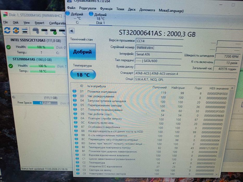Viewport: 243px width, 182px height.
Task: Click the gray hard disk icon in toolbar
Action: pos(36,31)
